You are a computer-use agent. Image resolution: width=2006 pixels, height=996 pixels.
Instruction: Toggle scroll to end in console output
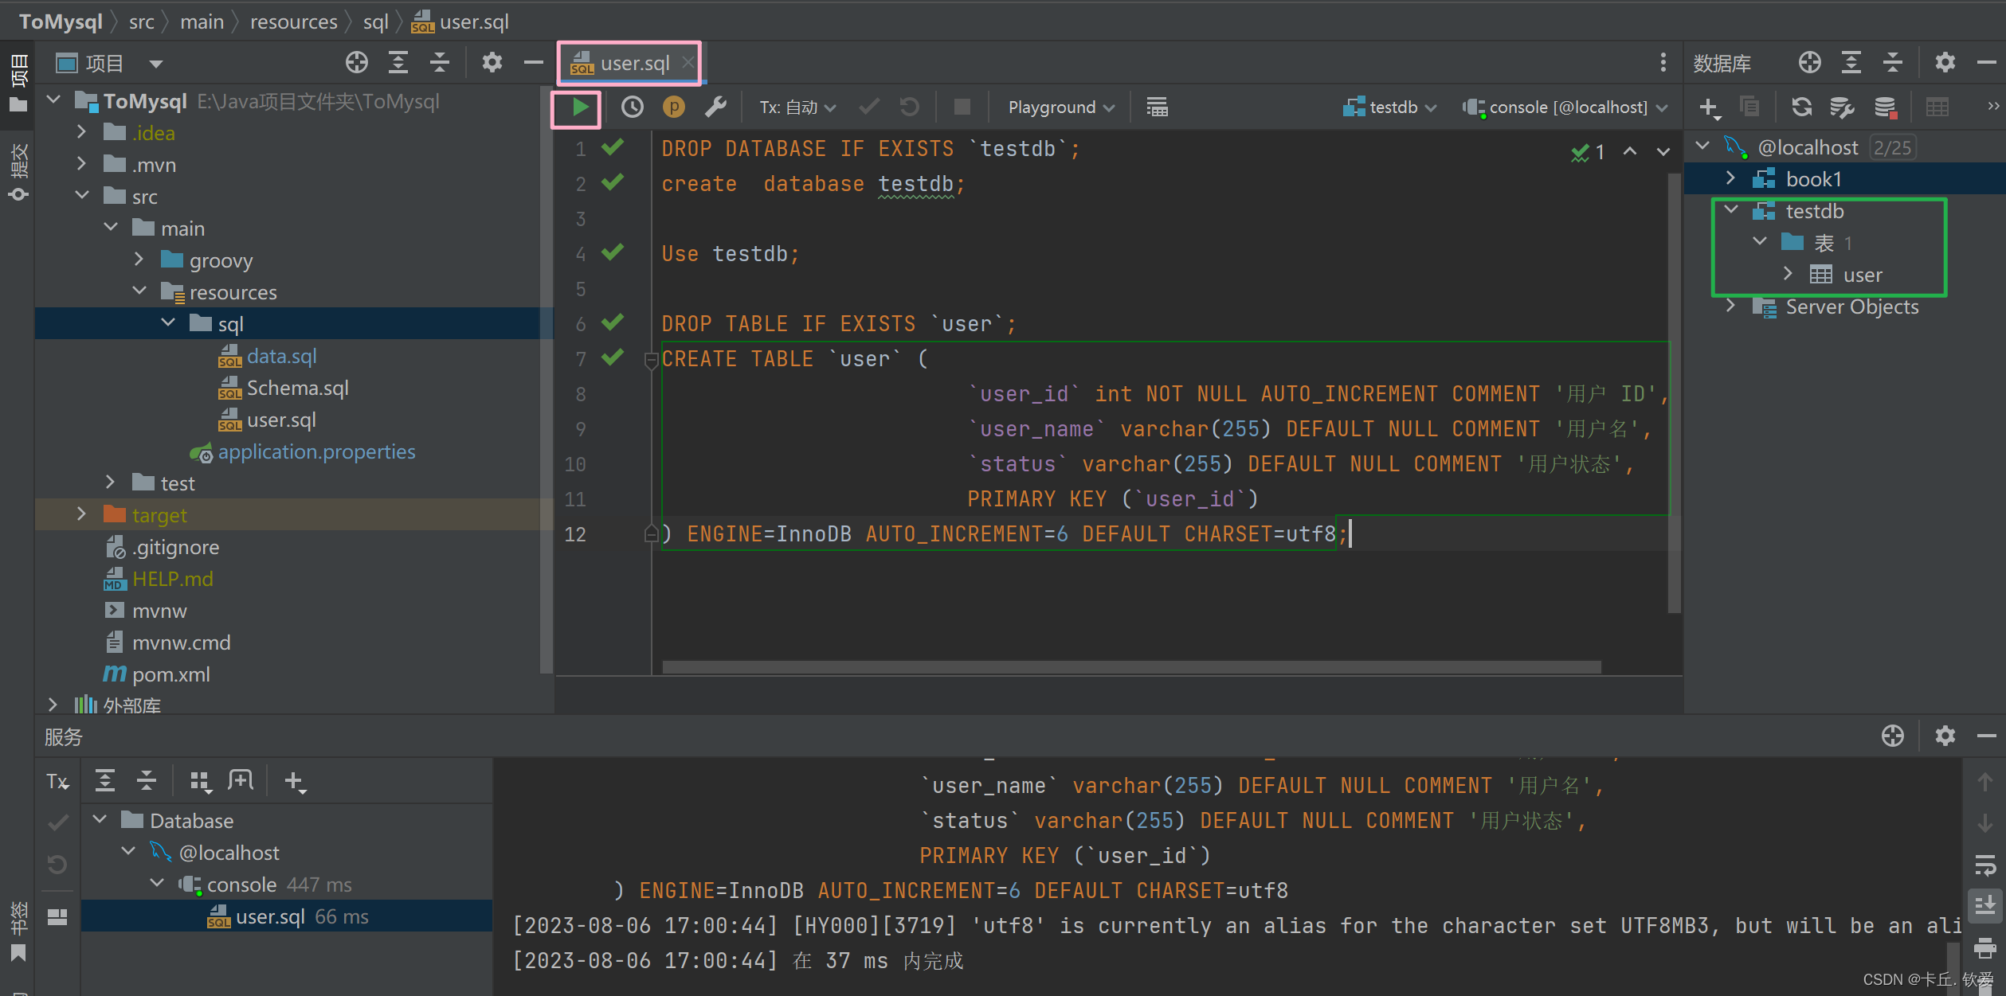(x=1984, y=905)
